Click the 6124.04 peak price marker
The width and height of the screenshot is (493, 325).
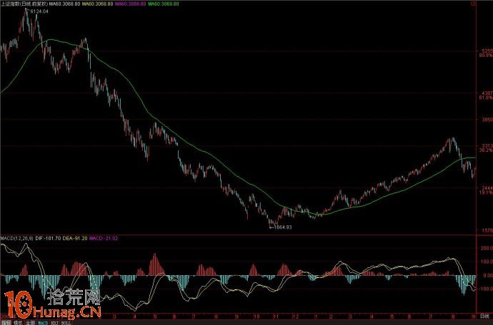38,12
